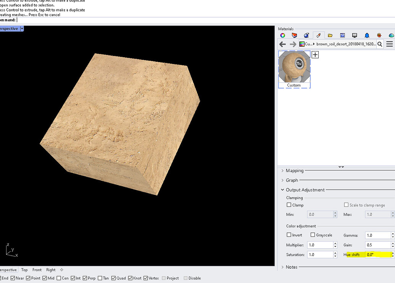
Task: Open the Help panel question mark icon
Action: pos(342,35)
